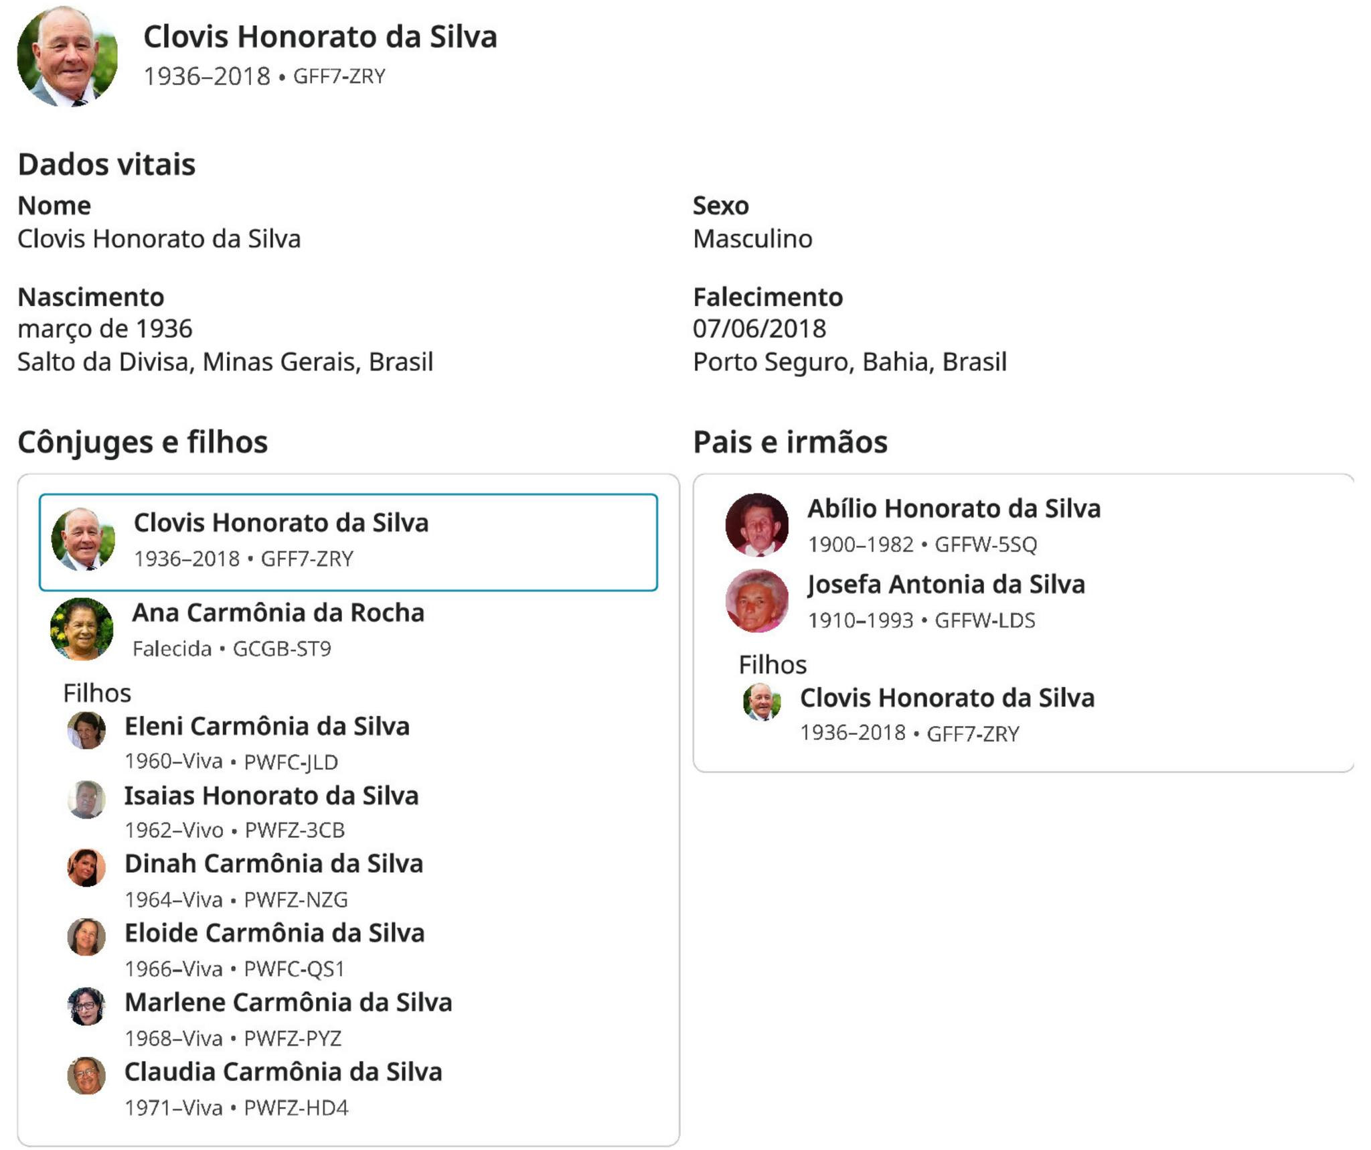Open Josefa Antonia da Silva's portrait photo

[757, 601]
